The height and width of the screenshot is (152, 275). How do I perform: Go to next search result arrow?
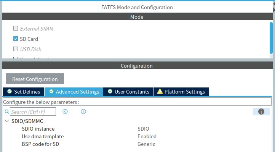[83, 112]
